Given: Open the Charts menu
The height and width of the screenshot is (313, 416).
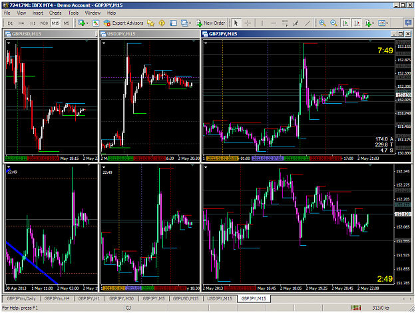Looking at the screenshot, I should [55, 13].
